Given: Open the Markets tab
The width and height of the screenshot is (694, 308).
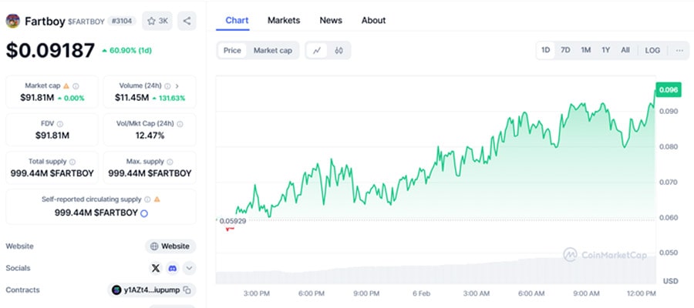Looking at the screenshot, I should pyautogui.click(x=284, y=20).
